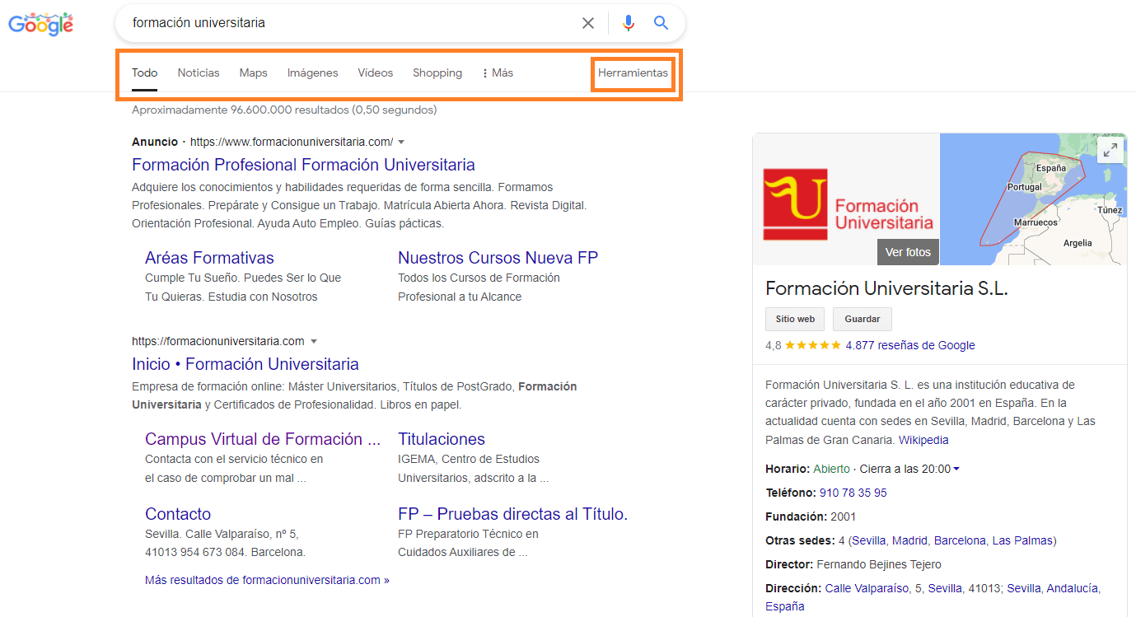
Task: Open Campus Virtual de Formación link
Action: (263, 439)
